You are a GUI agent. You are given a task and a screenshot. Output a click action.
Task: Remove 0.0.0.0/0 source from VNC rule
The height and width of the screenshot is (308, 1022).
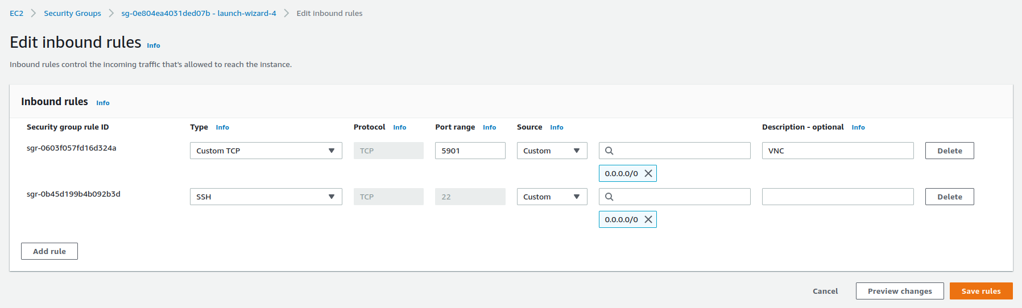648,173
